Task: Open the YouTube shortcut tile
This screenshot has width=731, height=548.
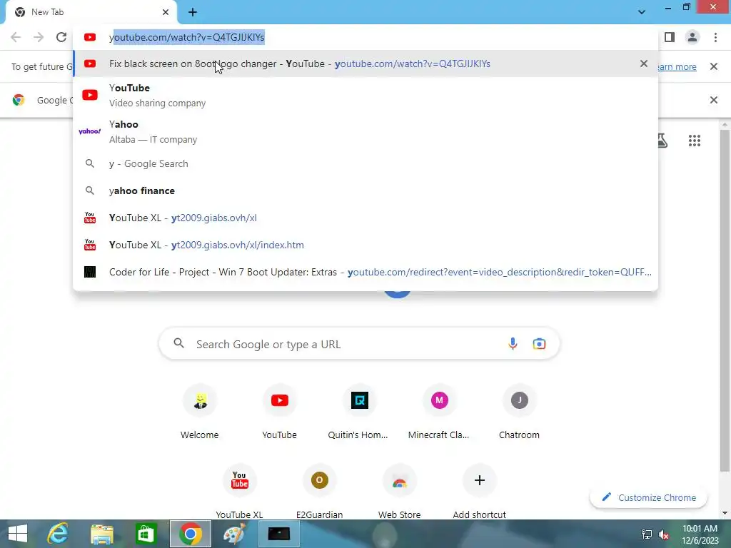Action: 279,412
